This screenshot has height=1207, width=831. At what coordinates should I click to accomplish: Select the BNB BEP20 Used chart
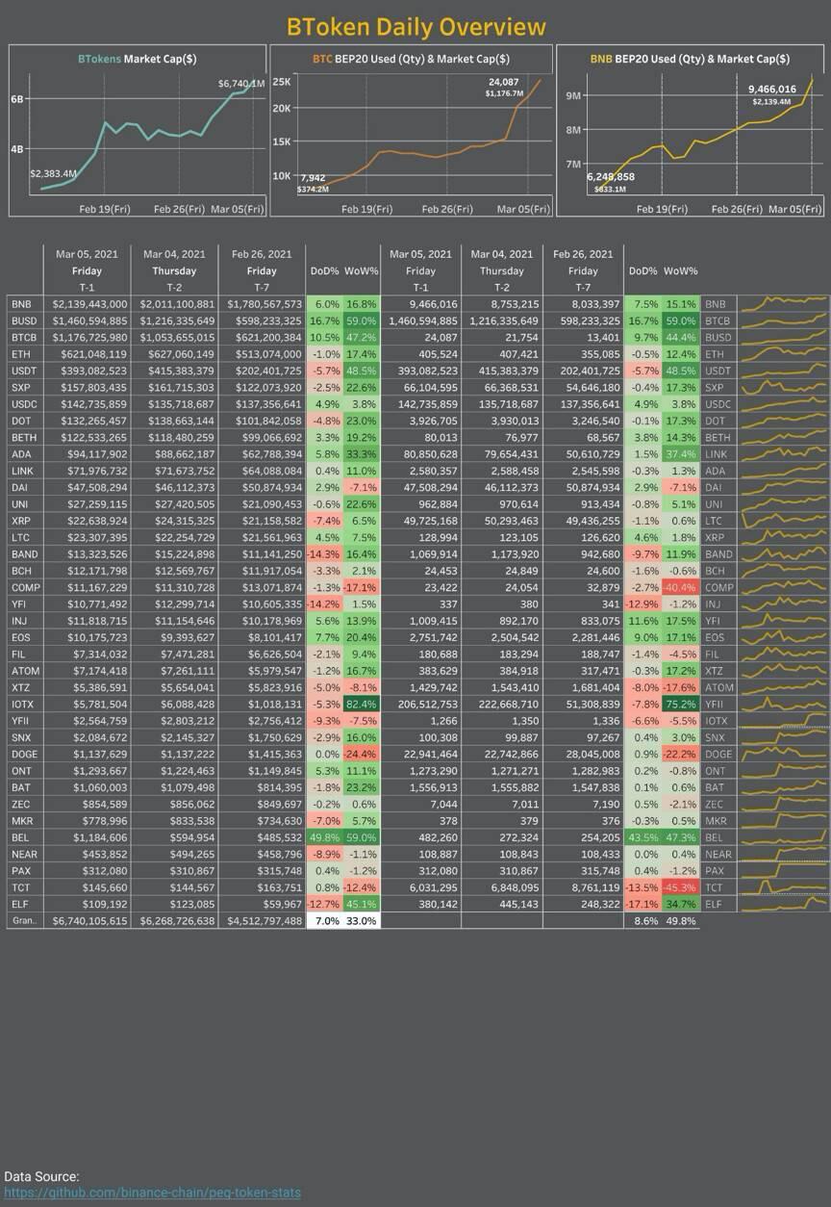click(x=690, y=130)
